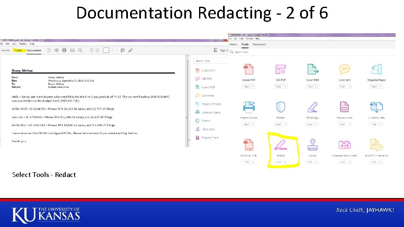Click the Stamp icon in Tools grid
The width and height of the screenshot is (404, 227).
pos(313,145)
